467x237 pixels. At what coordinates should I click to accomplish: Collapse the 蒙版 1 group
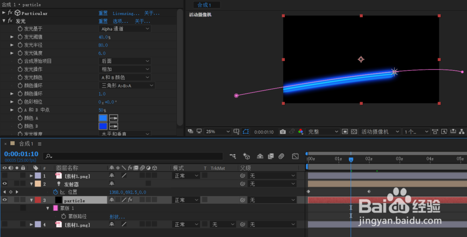point(48,208)
